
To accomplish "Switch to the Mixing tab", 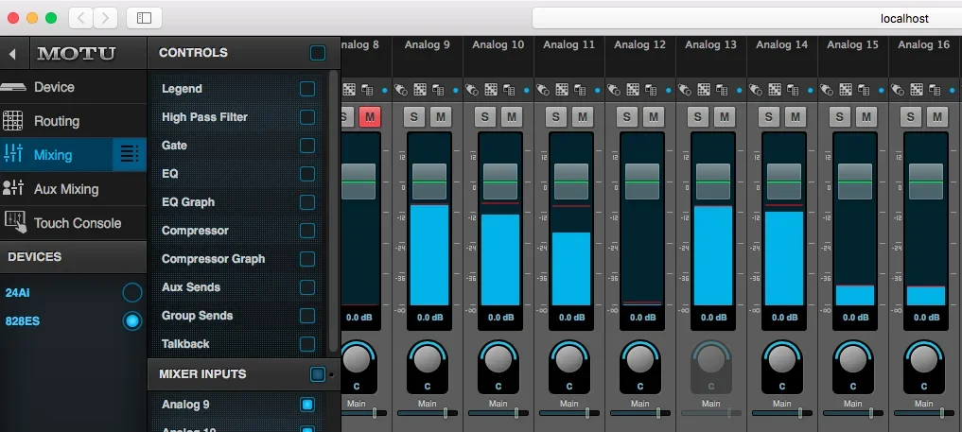I will pyautogui.click(x=53, y=155).
